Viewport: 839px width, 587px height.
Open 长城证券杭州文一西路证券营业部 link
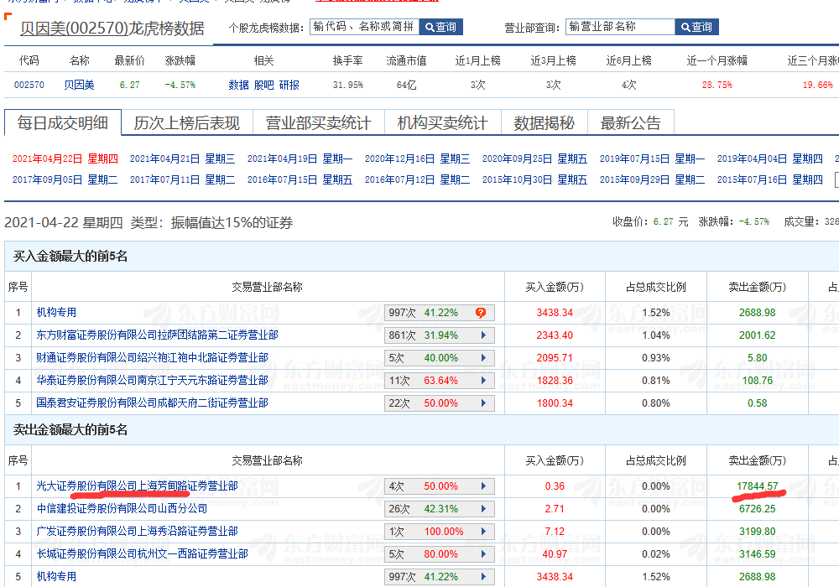(x=143, y=553)
